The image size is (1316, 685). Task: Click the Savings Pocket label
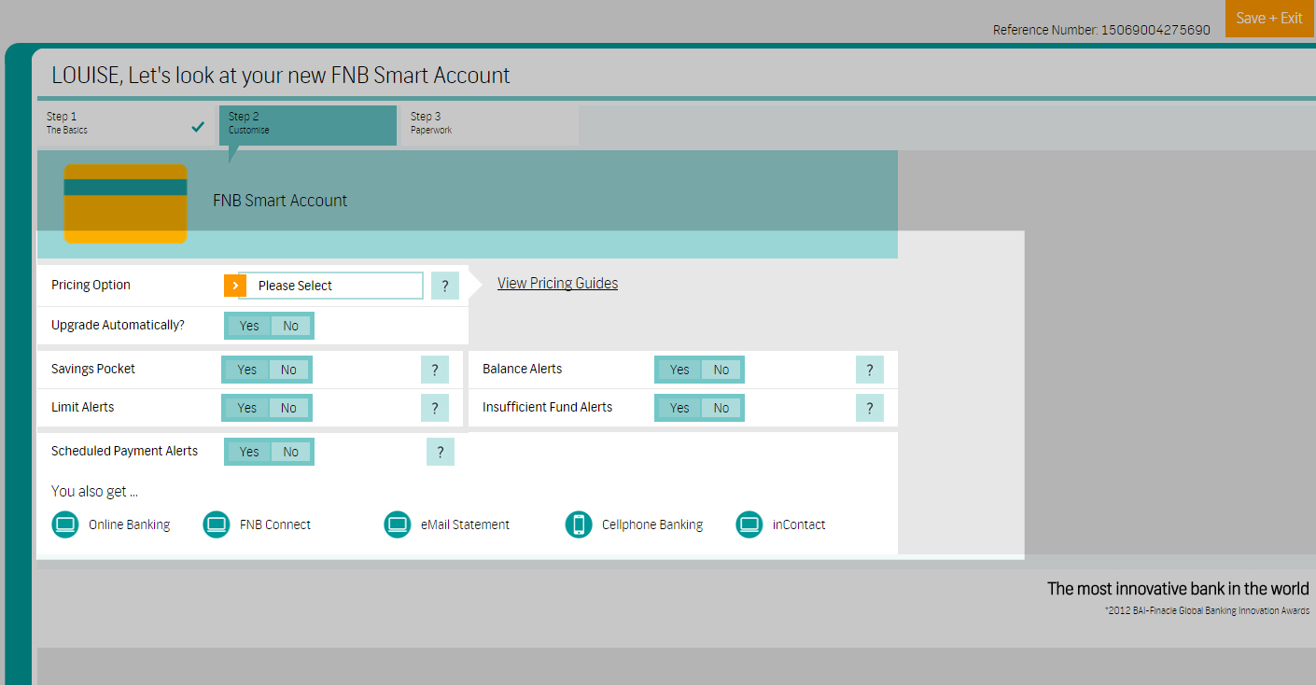(x=93, y=369)
